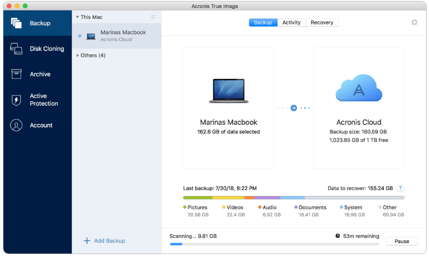Click the Audio orange legend dot

pos(260,207)
